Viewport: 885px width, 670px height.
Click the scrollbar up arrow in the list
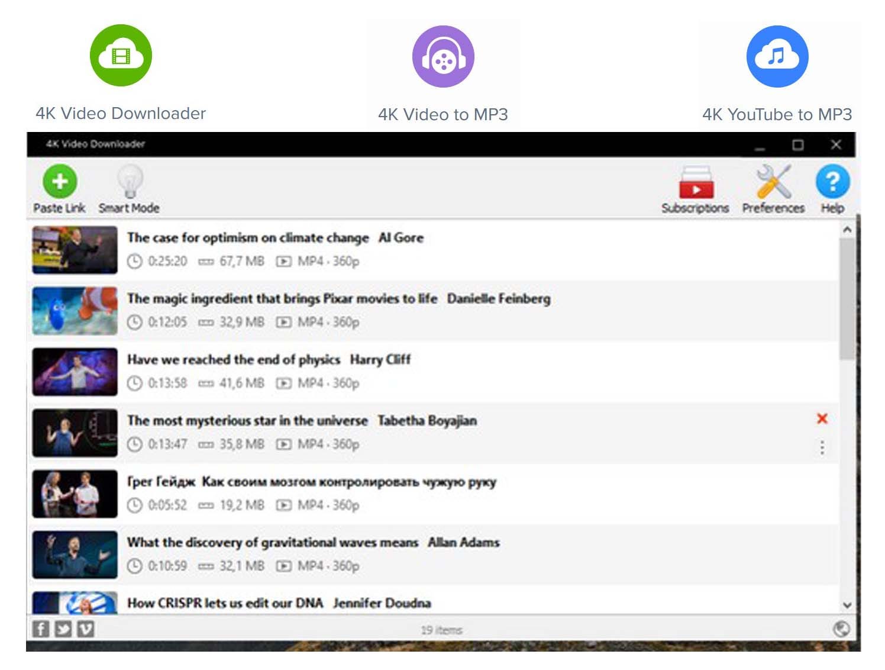(x=847, y=229)
